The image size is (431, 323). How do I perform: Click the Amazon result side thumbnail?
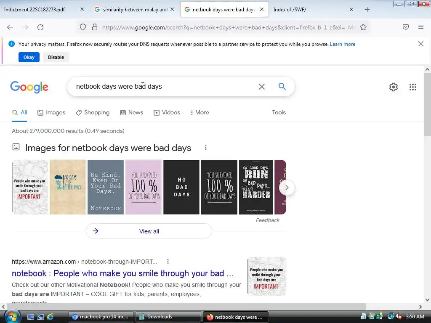click(267, 276)
